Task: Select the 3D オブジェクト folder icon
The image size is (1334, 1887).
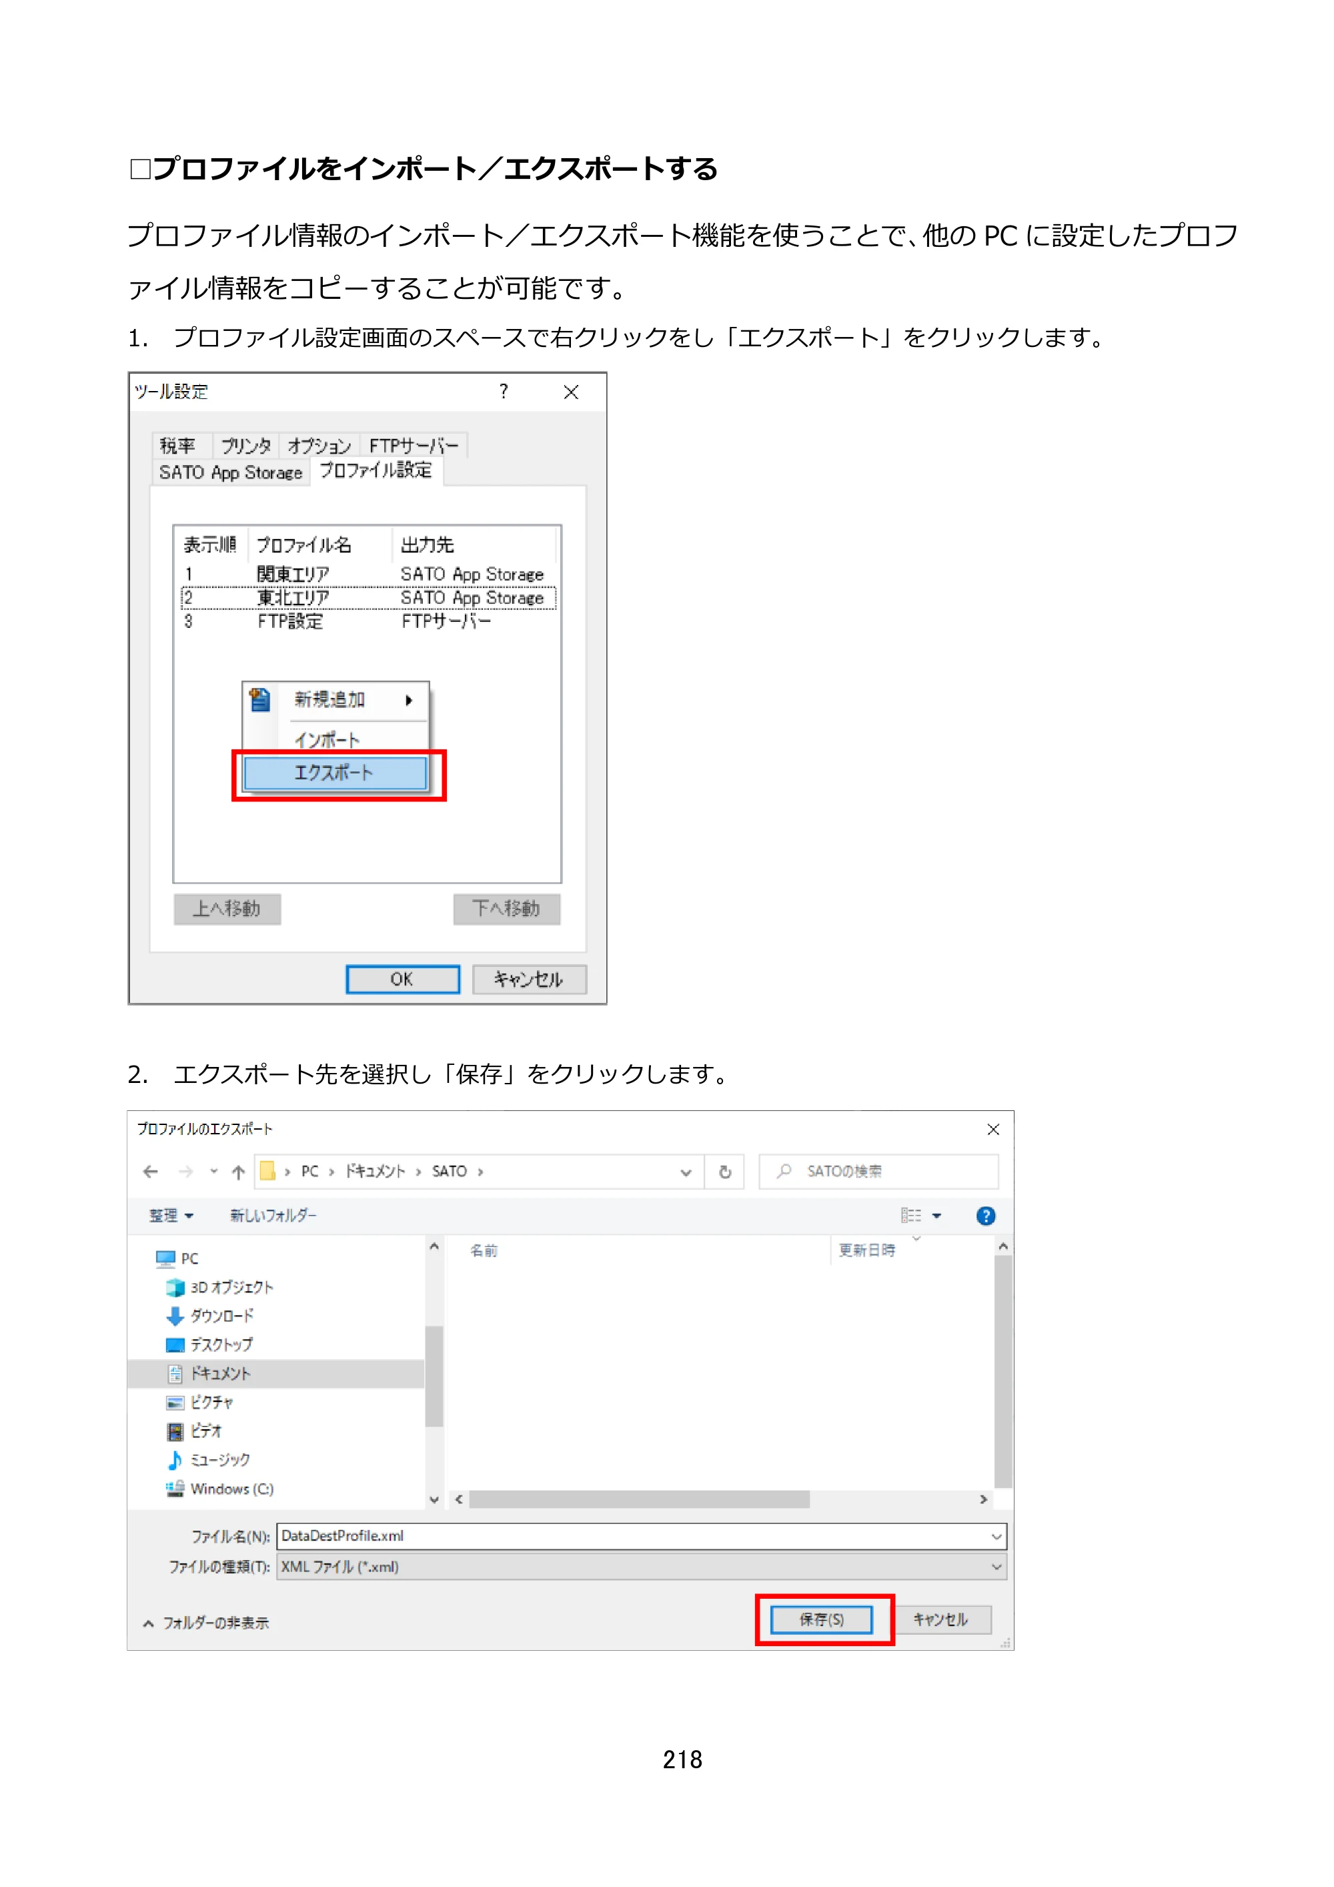Action: 175,1287
